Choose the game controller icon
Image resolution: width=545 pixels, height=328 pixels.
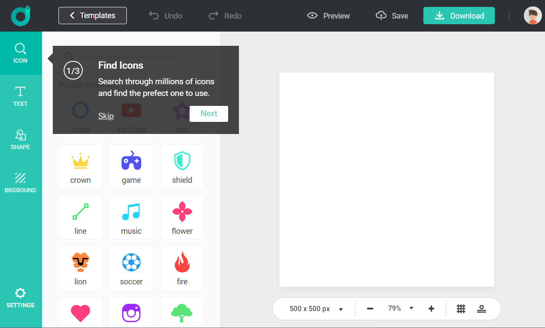[x=131, y=166]
